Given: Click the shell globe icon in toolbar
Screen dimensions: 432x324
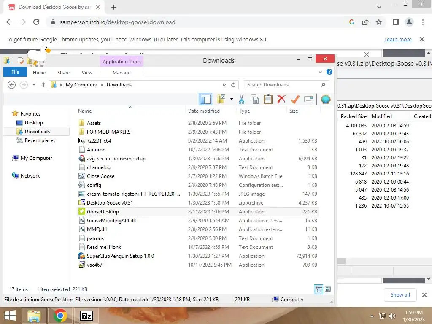Looking at the screenshot, I should click(325, 99).
